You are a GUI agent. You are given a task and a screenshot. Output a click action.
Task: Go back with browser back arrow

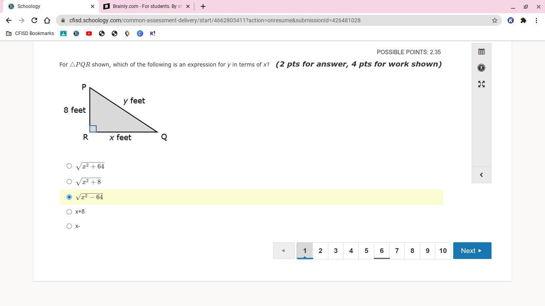click(x=9, y=20)
